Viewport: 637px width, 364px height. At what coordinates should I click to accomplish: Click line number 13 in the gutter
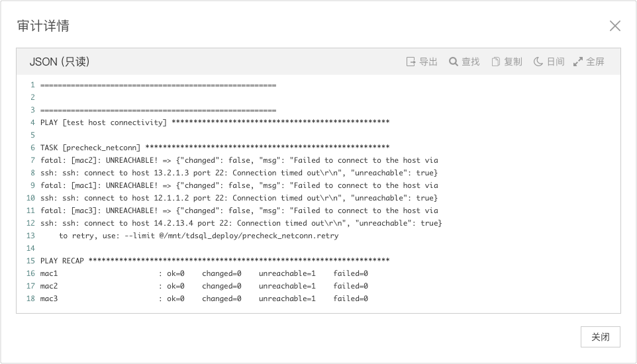click(x=30, y=236)
